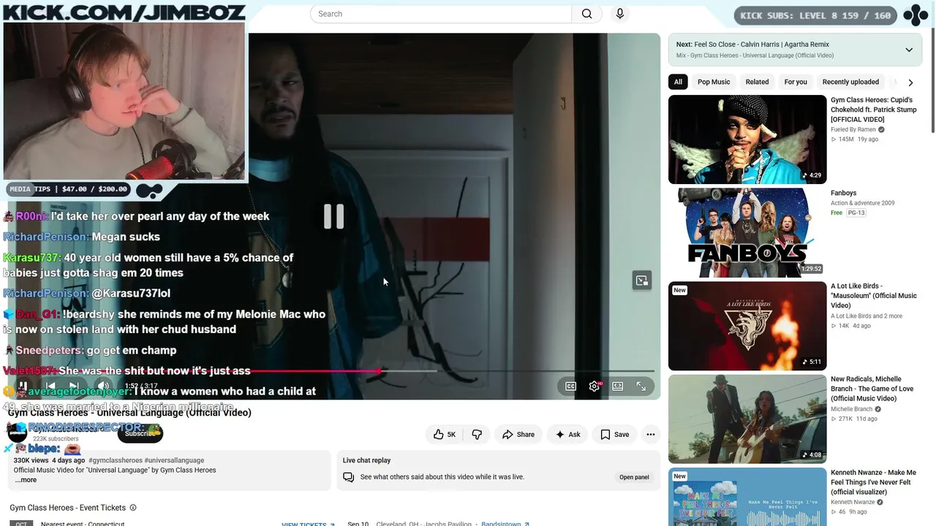Screen dimensions: 936x526
Task: Click the 'Kenneth Nwanze - Make Me Feel' title
Action: [874, 482]
